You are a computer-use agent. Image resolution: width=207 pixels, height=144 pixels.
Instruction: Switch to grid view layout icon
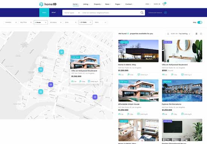pos(201,34)
